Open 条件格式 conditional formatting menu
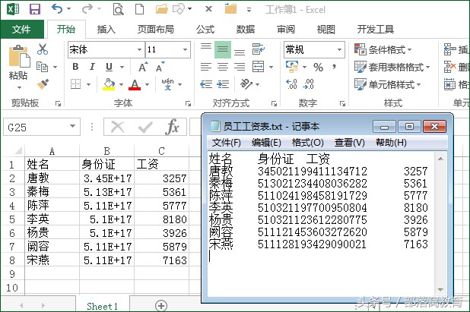The image size is (470, 312). pos(383,49)
